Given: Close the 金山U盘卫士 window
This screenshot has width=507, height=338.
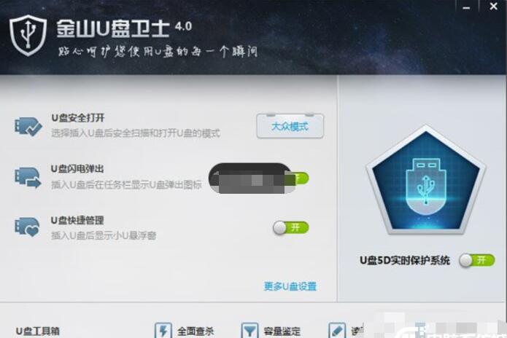Looking at the screenshot, I should point(493,7).
